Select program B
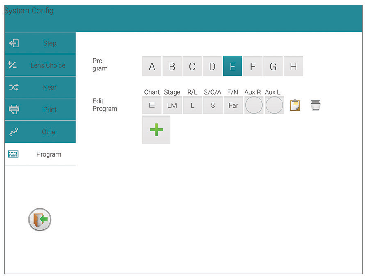The image size is (368, 278). click(172, 66)
